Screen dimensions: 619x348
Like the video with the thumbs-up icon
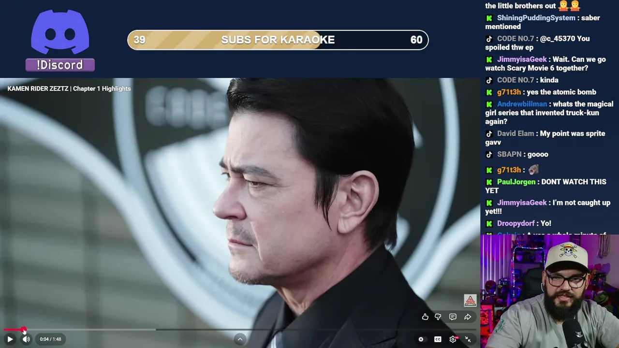[x=425, y=317]
